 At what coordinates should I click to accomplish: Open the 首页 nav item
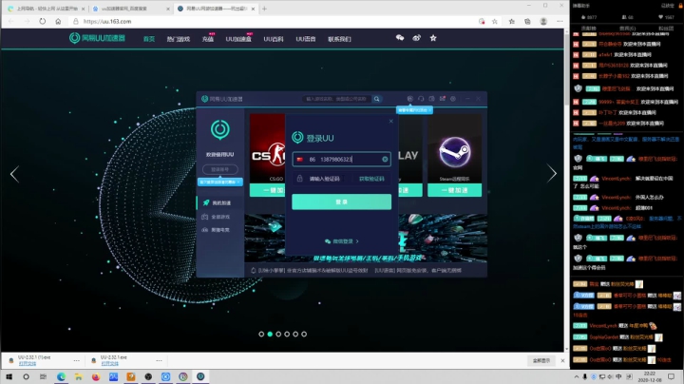click(x=149, y=39)
